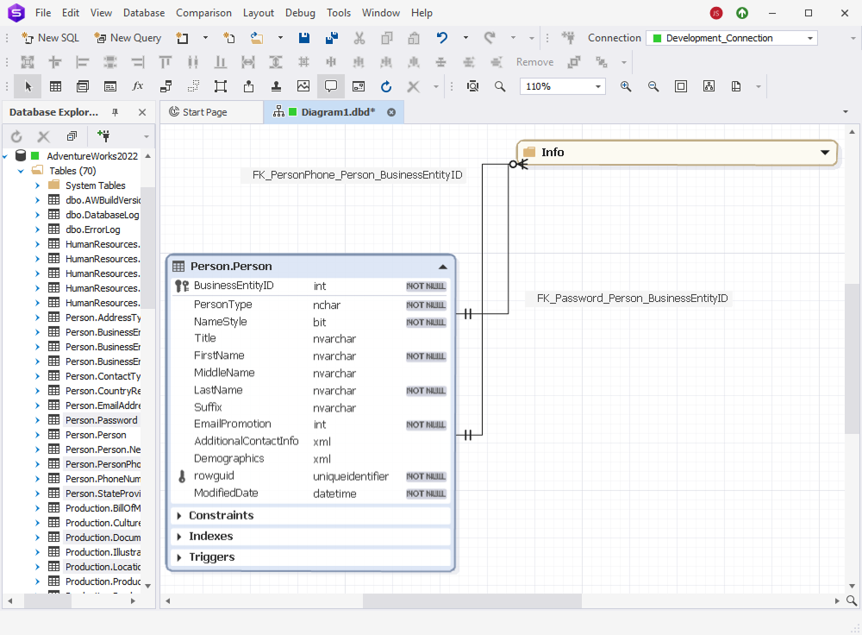Screen dimensions: 862x635
Task: Click the New Query button
Action: (127, 37)
